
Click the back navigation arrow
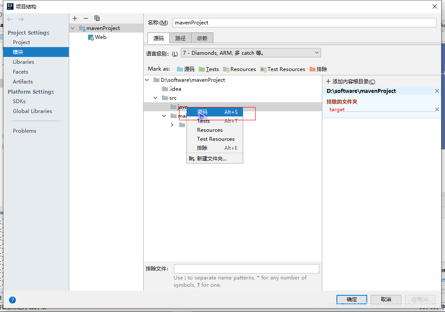(x=10, y=19)
